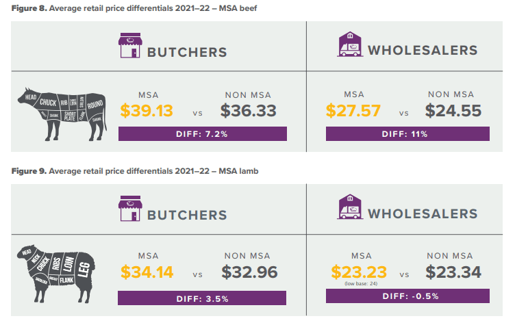Click the BUTCHERS heading in Figure 8
This screenshot has height=325, width=515.
click(187, 52)
